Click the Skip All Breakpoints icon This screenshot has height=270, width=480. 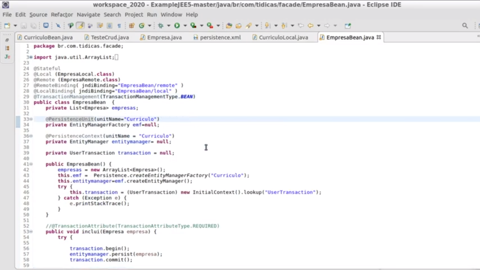coord(58,26)
